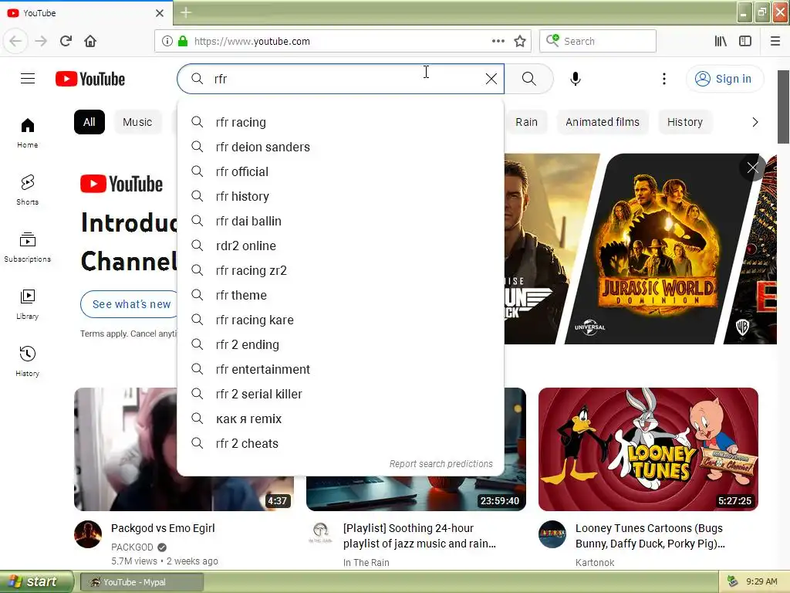Open Packgod vs Emo Egirl video title

tap(163, 528)
